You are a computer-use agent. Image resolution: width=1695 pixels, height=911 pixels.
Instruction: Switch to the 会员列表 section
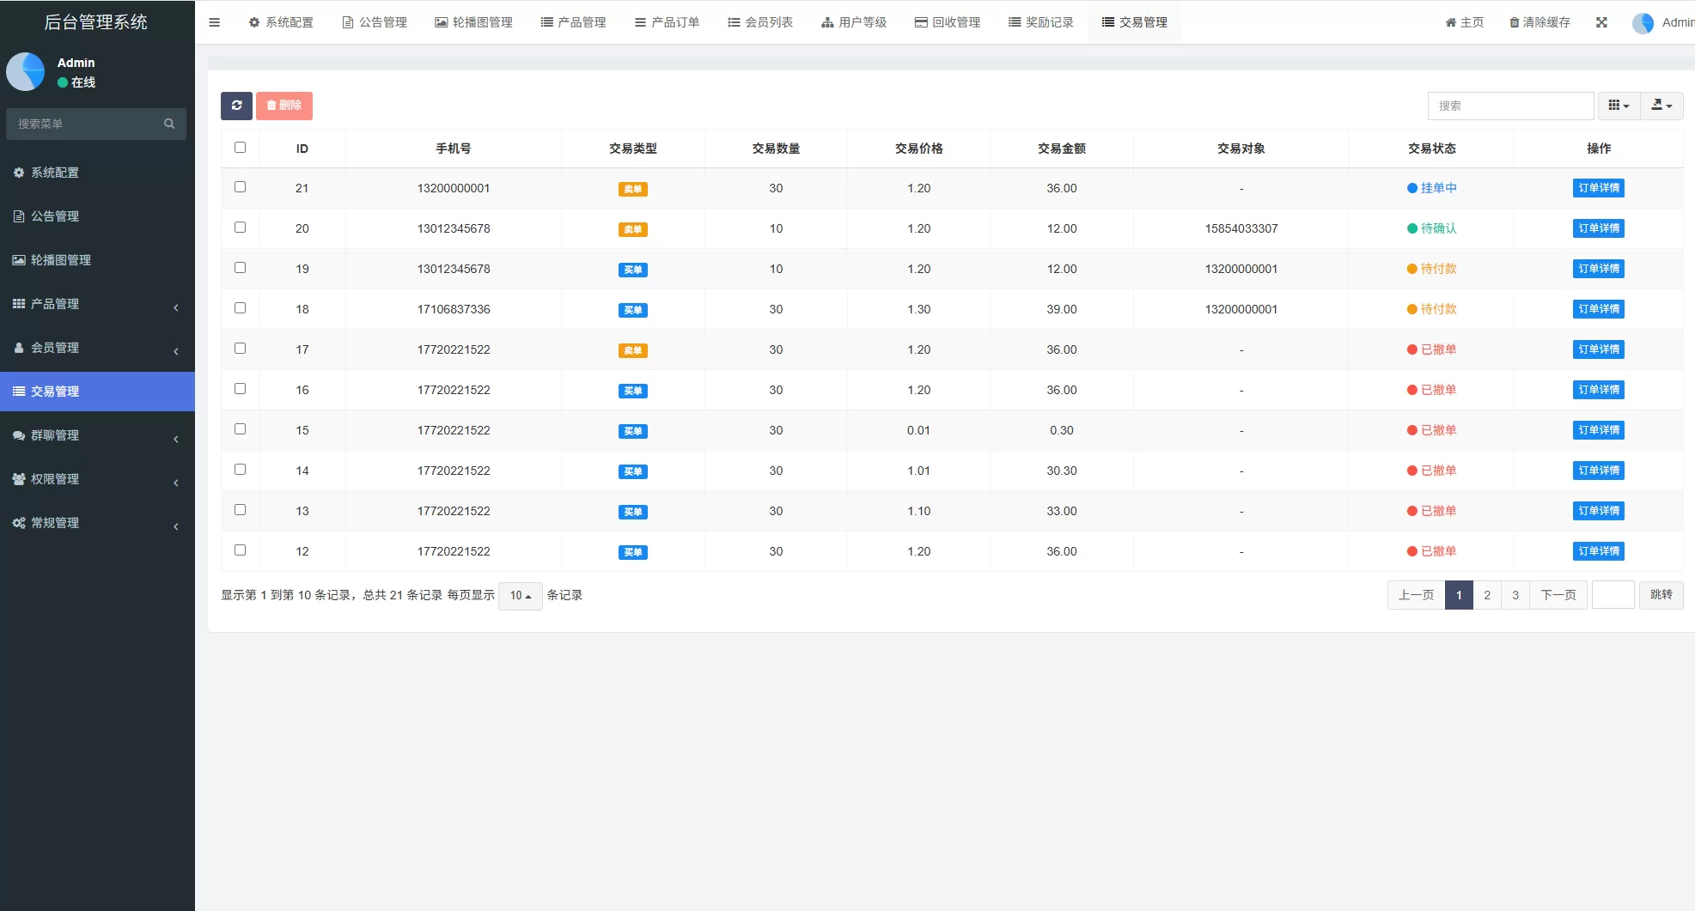tap(759, 22)
